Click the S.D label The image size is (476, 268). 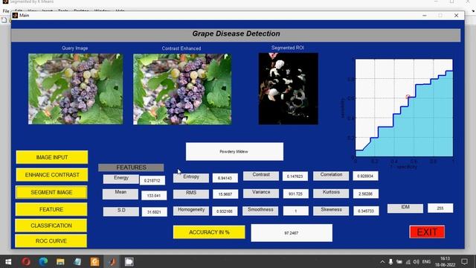pos(120,211)
